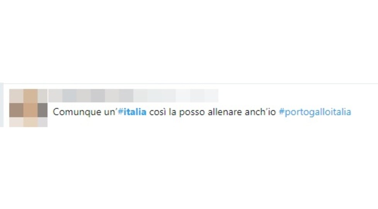Open the #portogalloitalia hashtag link
This screenshot has height=209, width=378.
tap(315, 112)
